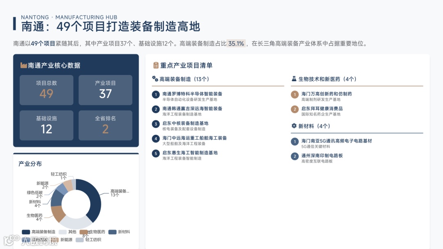
Task: Click the flask icon beside 生物技术和新医药（4个）
Action: [x=294, y=79]
